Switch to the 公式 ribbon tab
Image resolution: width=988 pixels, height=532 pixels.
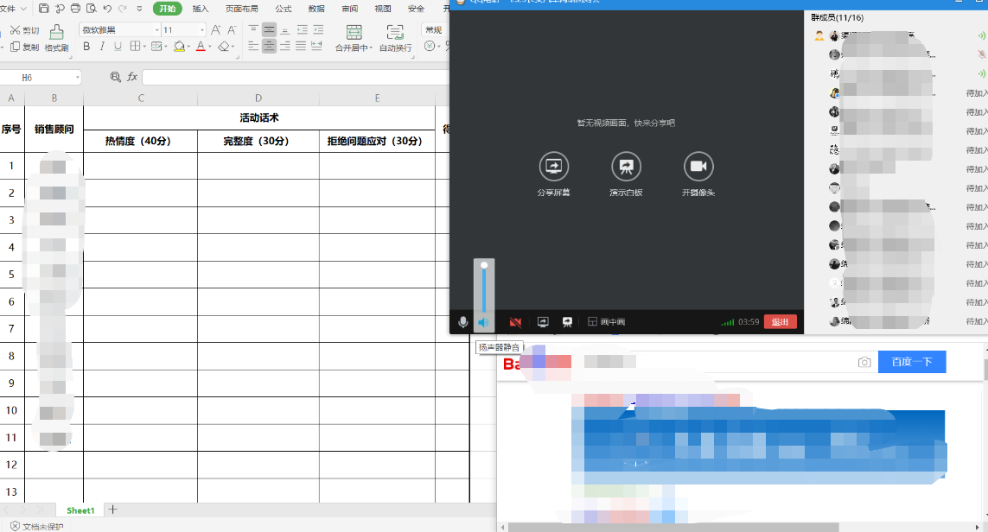284,9
